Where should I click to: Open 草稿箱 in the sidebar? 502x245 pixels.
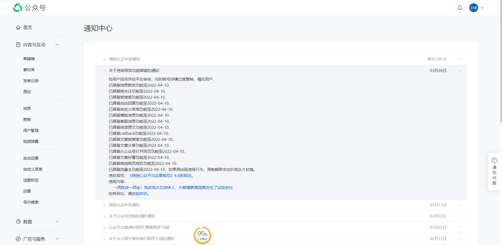coord(29,59)
